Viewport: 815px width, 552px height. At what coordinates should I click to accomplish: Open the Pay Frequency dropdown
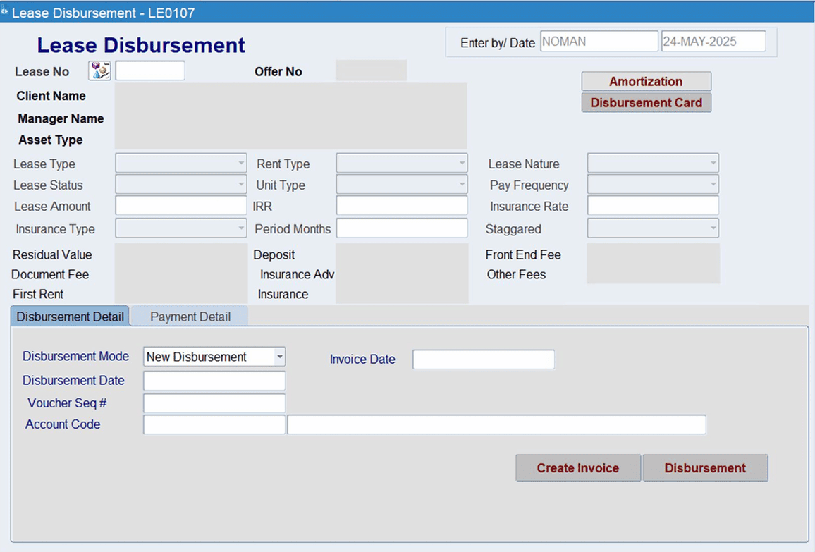711,185
